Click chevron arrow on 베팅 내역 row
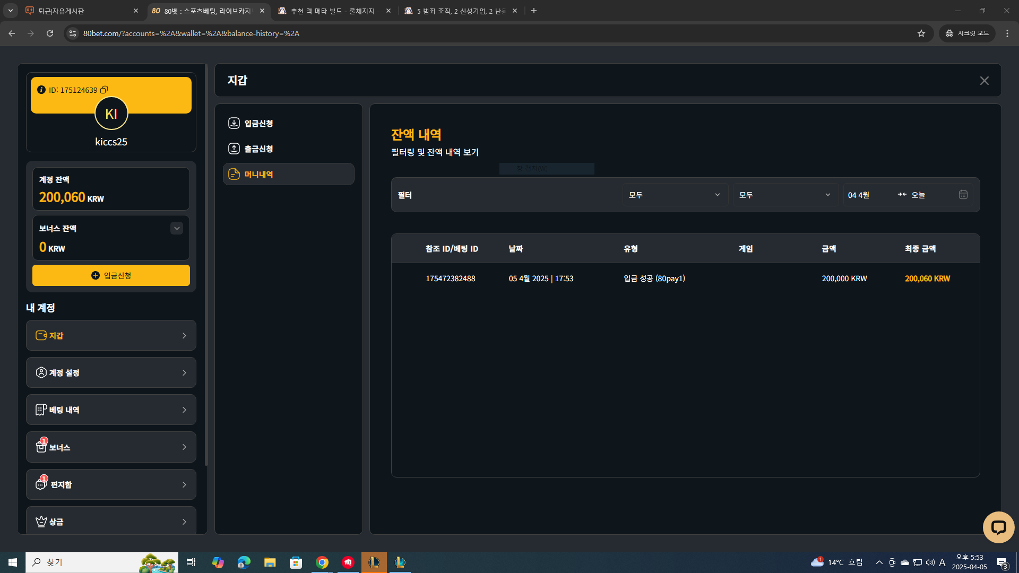1019x573 pixels. click(x=184, y=410)
